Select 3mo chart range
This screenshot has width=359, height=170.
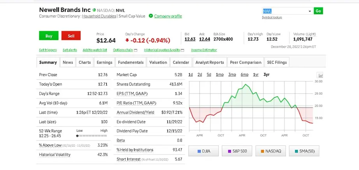pos(232,75)
